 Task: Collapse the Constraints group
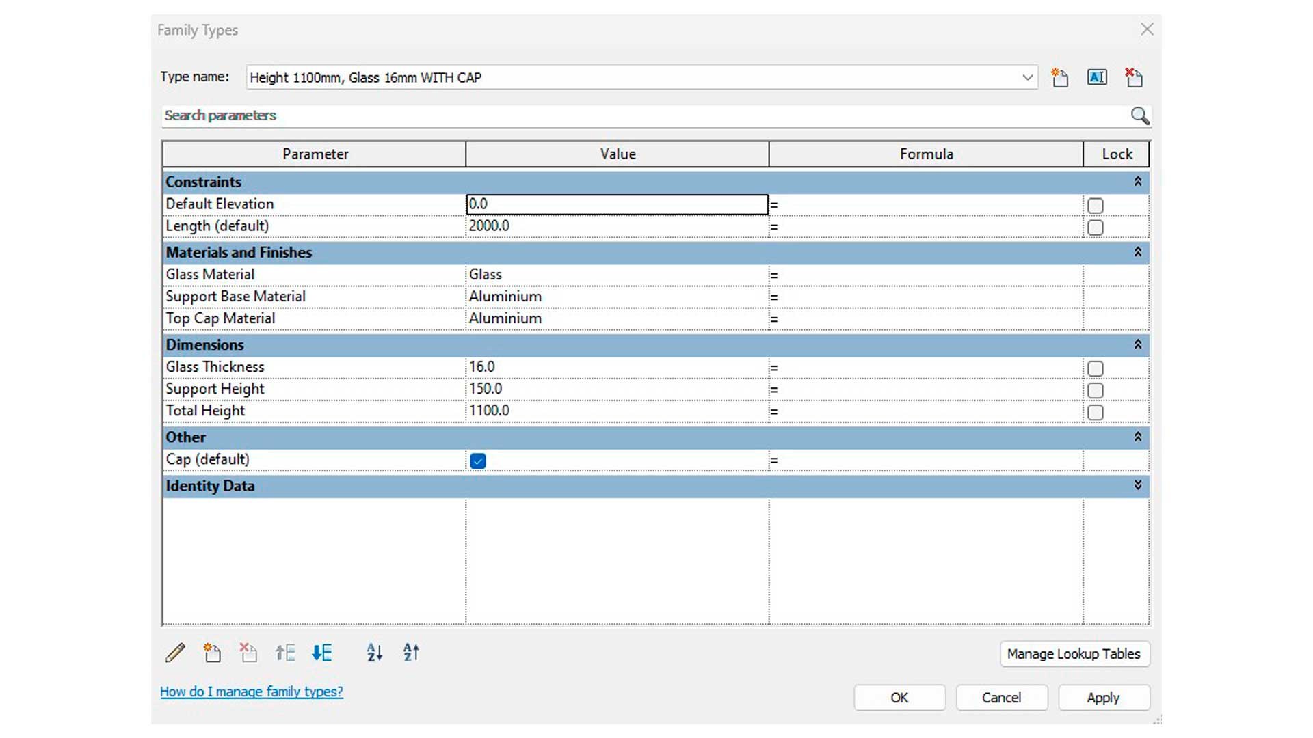tap(1138, 182)
